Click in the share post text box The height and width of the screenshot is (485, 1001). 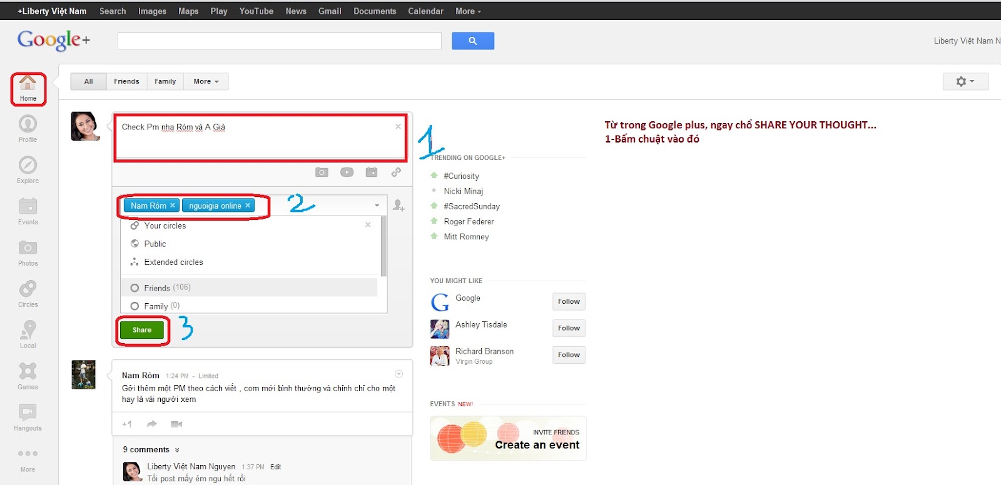click(x=260, y=137)
